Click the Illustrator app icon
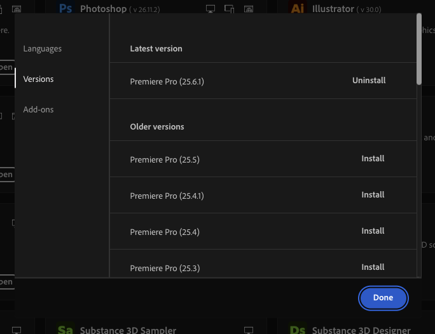This screenshot has width=435, height=334. [298, 8]
